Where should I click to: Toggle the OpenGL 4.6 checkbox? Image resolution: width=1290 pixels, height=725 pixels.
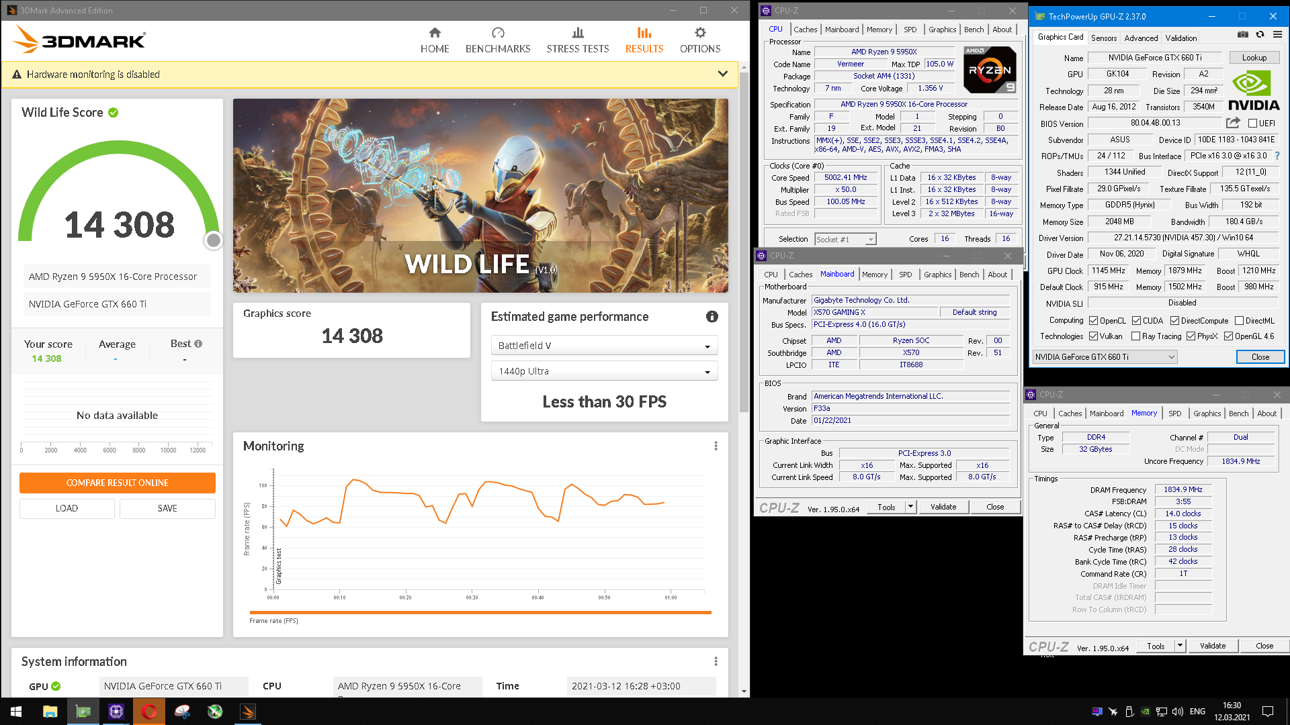click(1228, 336)
